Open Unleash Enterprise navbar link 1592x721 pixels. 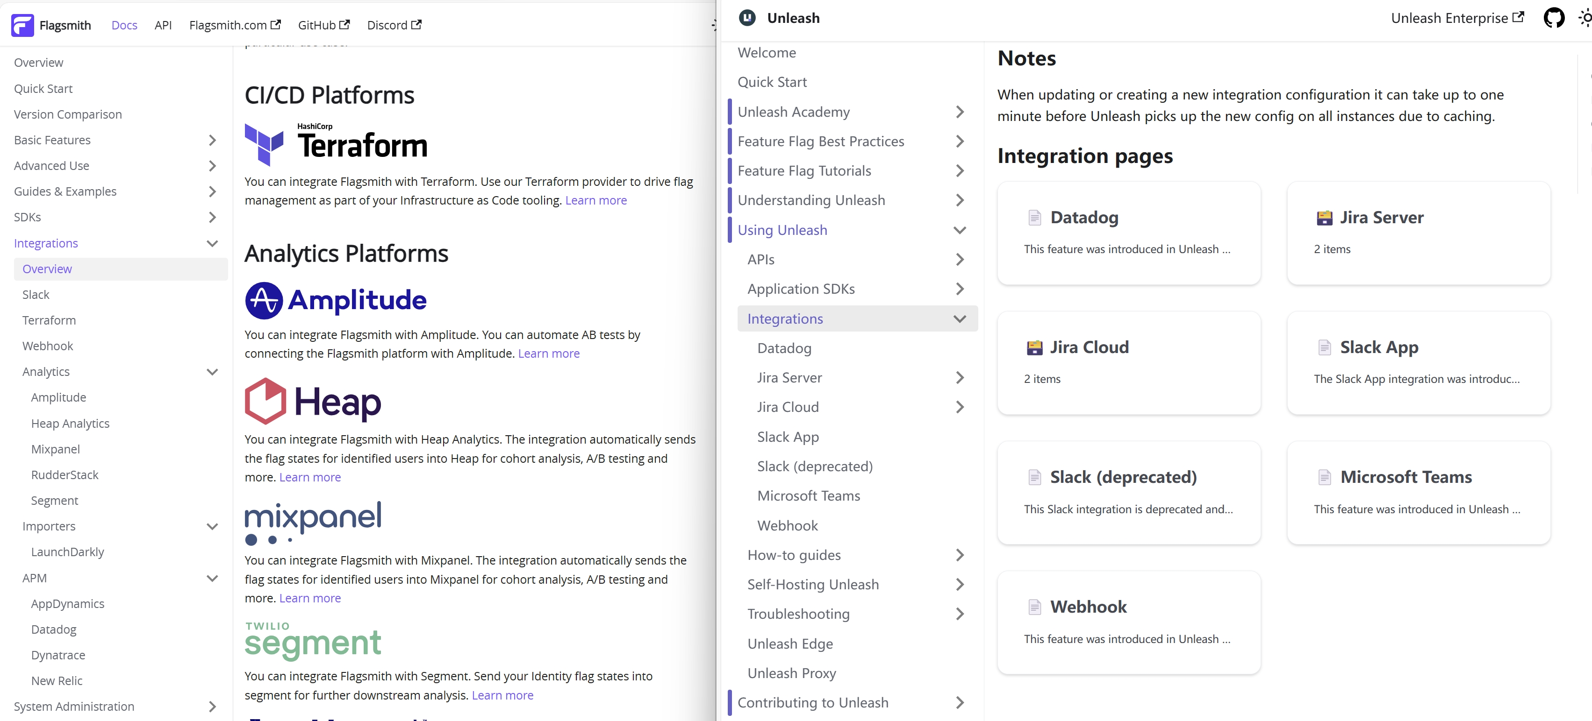click(1457, 18)
